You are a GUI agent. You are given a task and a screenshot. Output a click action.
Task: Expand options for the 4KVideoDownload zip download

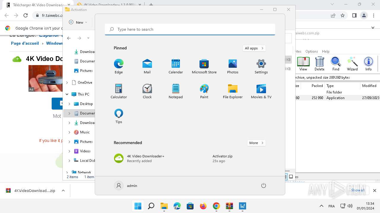click(63, 191)
